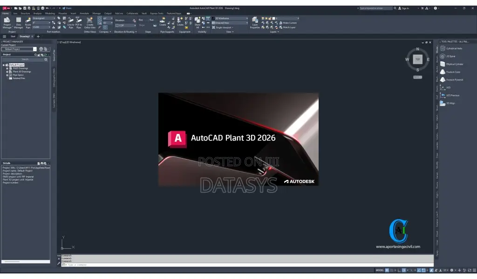Choose Elliptical Cylinder from tool palette

click(452, 64)
